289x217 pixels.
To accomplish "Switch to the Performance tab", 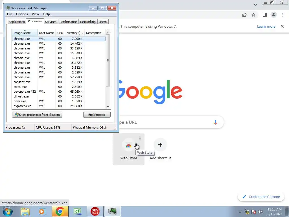I will click(68, 22).
